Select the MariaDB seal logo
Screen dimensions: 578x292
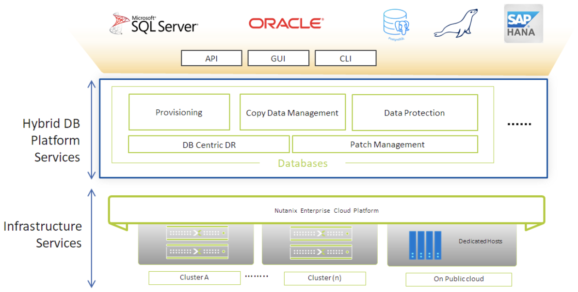[x=456, y=24]
